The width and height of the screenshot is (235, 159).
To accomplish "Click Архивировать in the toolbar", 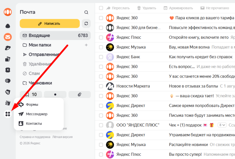I will click(x=178, y=8).
